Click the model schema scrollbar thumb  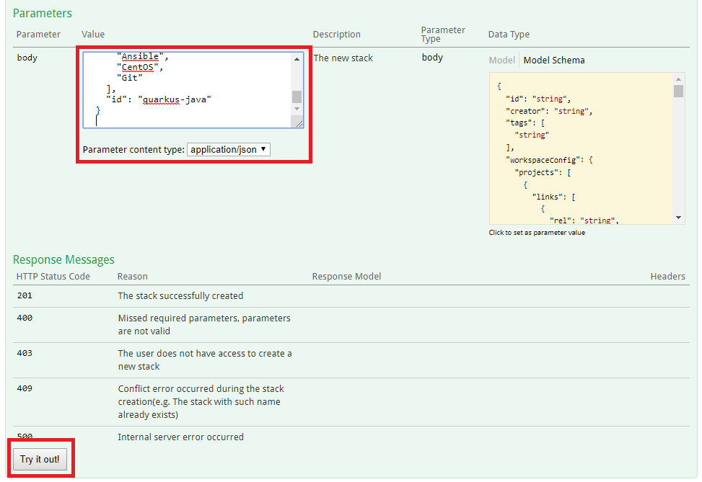click(x=678, y=91)
